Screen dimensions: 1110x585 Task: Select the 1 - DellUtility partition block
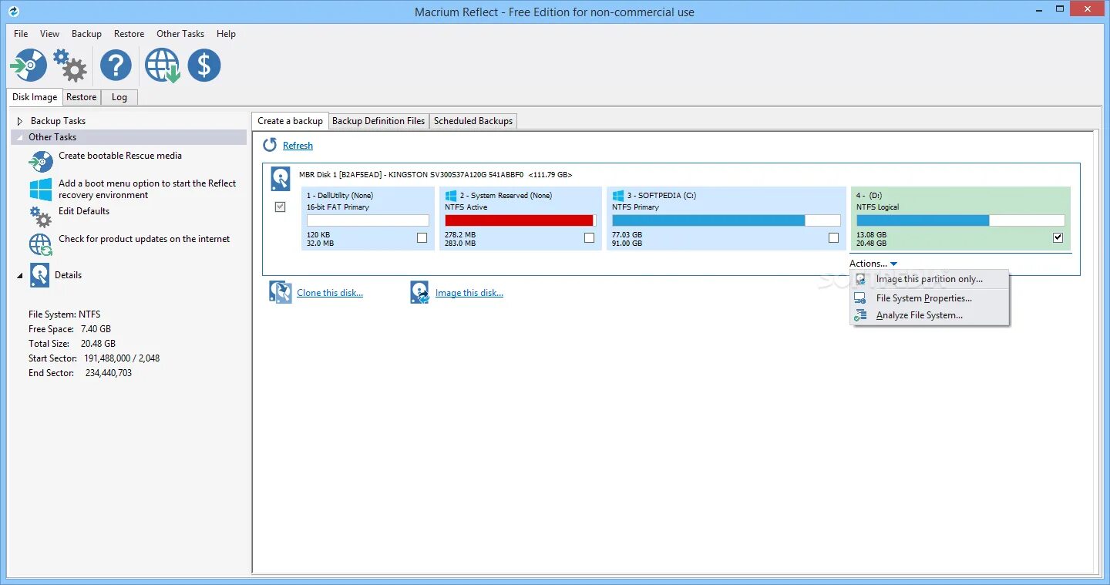(367, 218)
